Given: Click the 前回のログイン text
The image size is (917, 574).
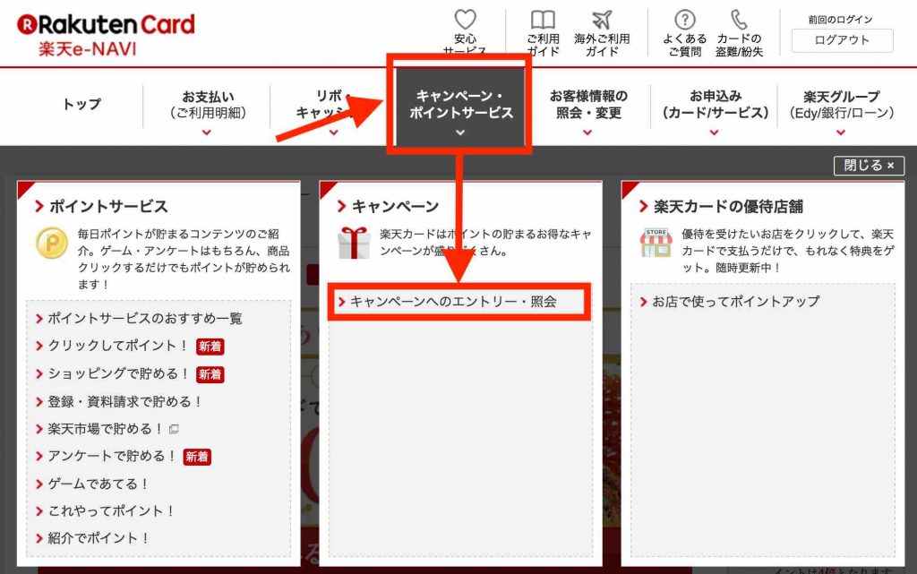Looking at the screenshot, I should pyautogui.click(x=840, y=20).
